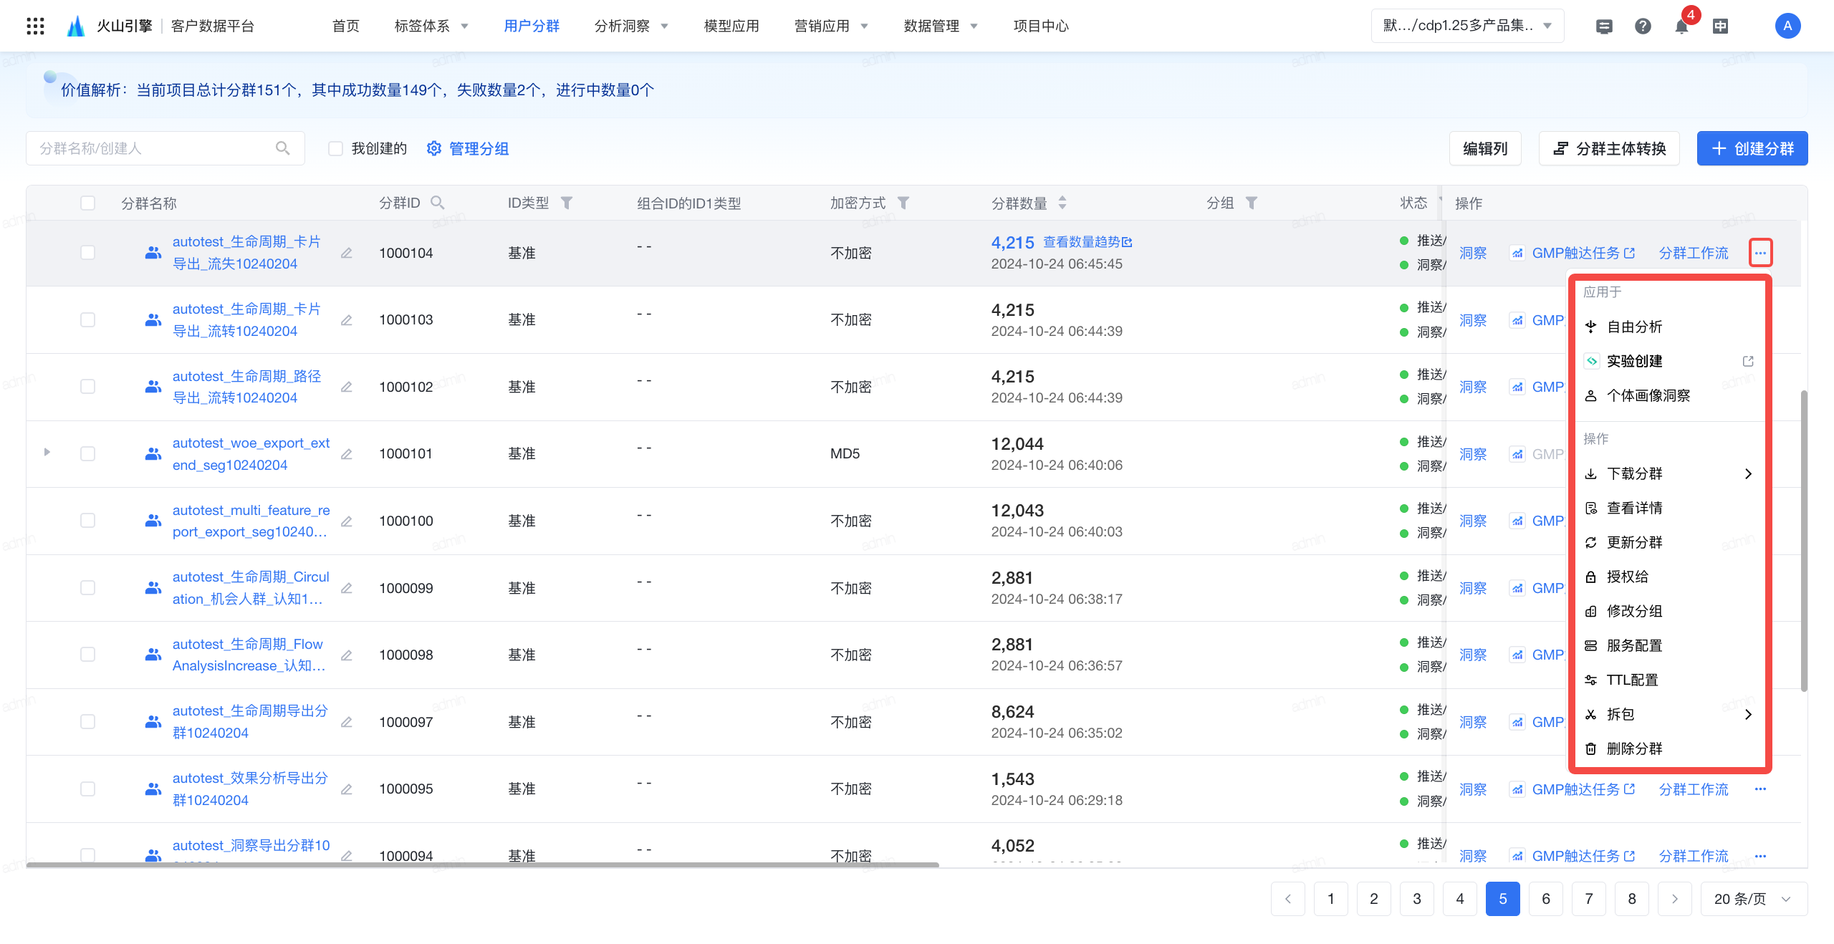Viewport: 1834px width, 944px height.
Task: Open the messages icon in header
Action: pyautogui.click(x=1604, y=27)
